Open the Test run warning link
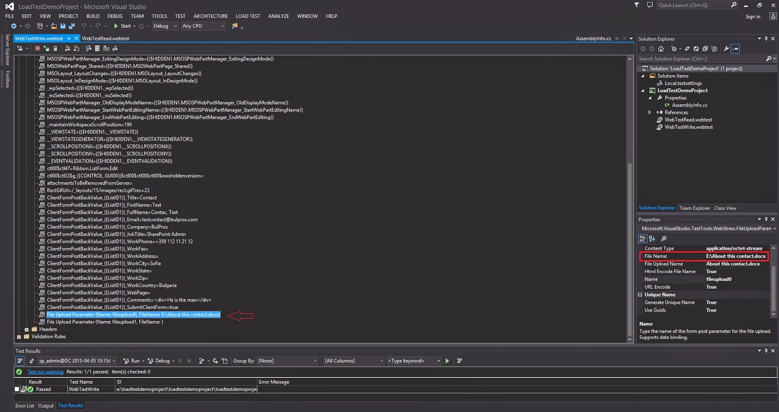779x412 pixels. click(x=45, y=372)
